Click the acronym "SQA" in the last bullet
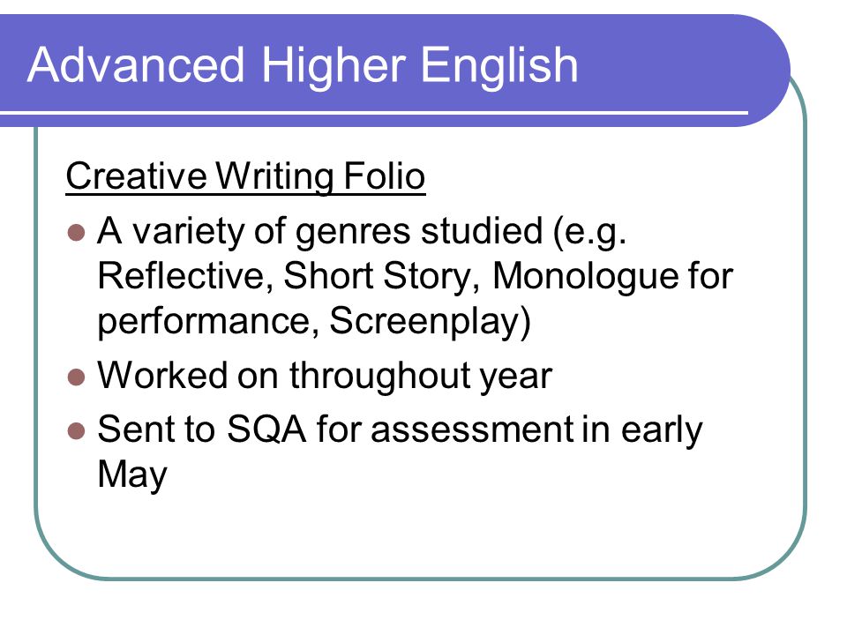847x635 pixels. (x=266, y=430)
